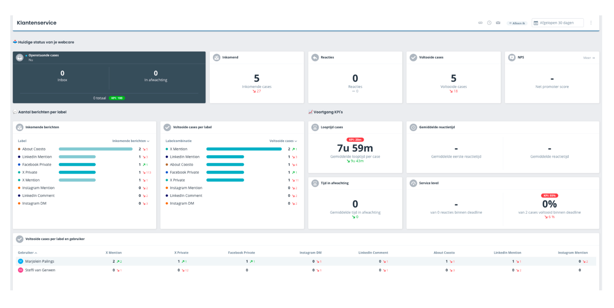
Task: Click Steffi van Gerwen pink avatar
Action: [x=20, y=270]
